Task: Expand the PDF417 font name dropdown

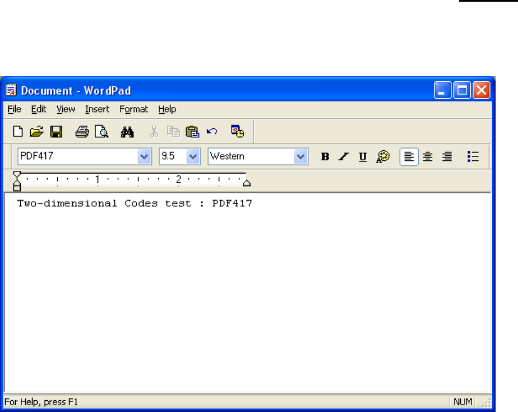Action: click(x=144, y=156)
